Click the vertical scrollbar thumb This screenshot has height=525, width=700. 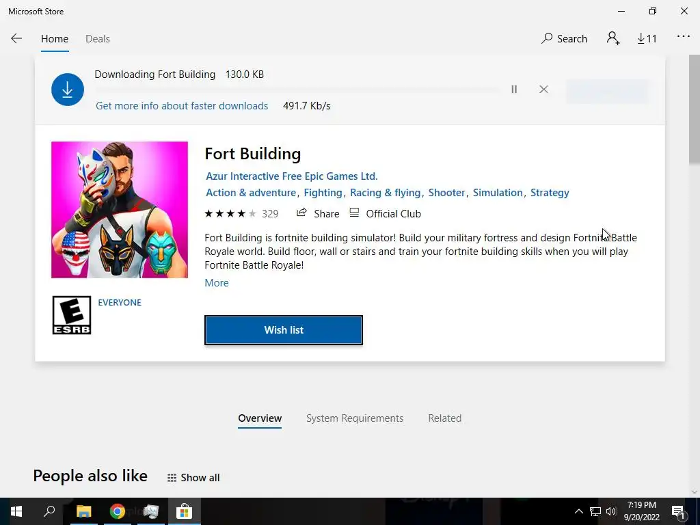coord(695,109)
